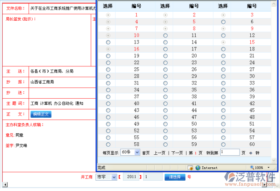Select the radio button for number 24
Screen dimensions: 280x191
pyautogui.click(x=223, y=63)
